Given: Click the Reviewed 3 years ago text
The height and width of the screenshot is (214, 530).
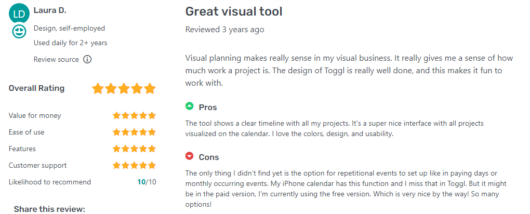Looking at the screenshot, I should pos(224,30).
